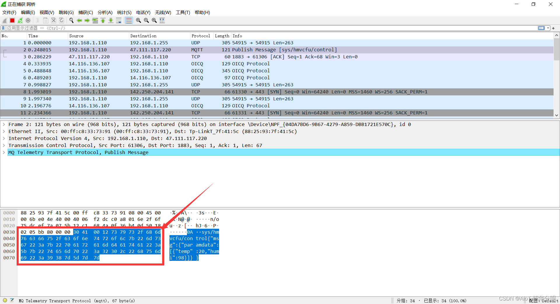Zoom in the packet text
The image size is (560, 304).
[x=139, y=20]
